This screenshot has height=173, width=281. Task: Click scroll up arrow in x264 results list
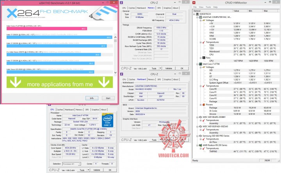click(x=115, y=37)
